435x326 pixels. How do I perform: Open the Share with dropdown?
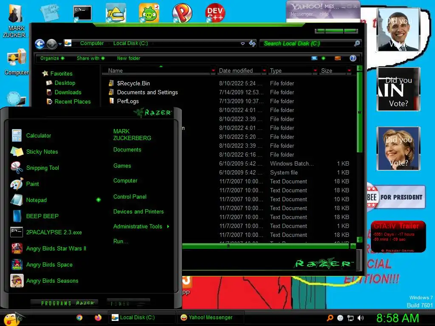(91, 58)
